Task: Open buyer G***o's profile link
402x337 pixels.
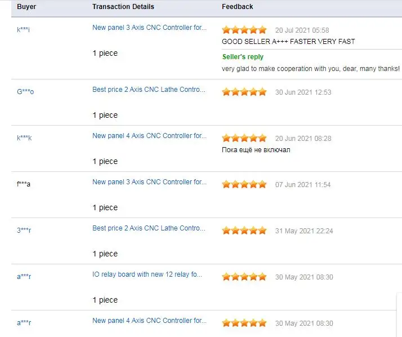Action: pos(25,92)
